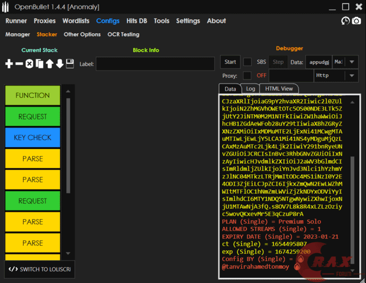Click into the Label input field
Viewport: 366px width, 283px height.
tap(154, 64)
